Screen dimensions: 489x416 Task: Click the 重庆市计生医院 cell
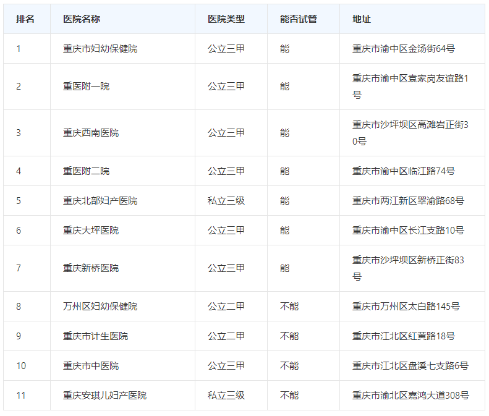tap(95, 336)
